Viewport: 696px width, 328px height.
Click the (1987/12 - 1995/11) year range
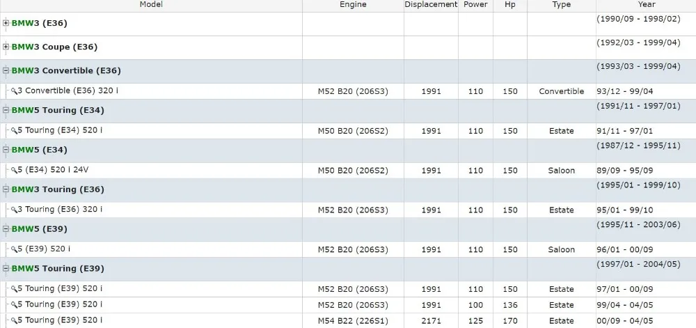click(x=639, y=146)
